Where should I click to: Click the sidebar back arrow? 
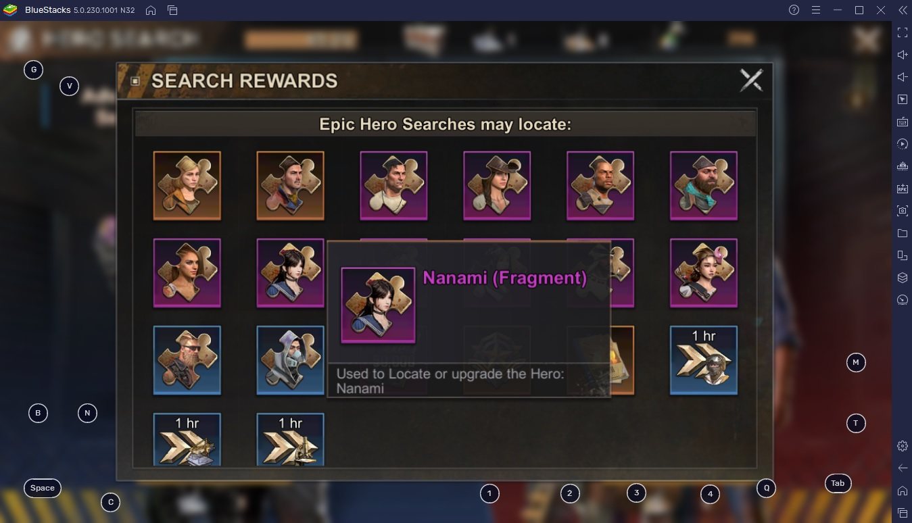(903, 468)
